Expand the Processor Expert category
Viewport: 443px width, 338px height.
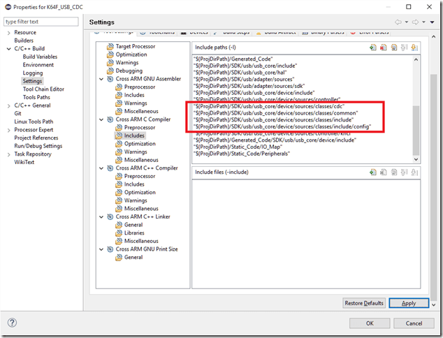(9, 130)
